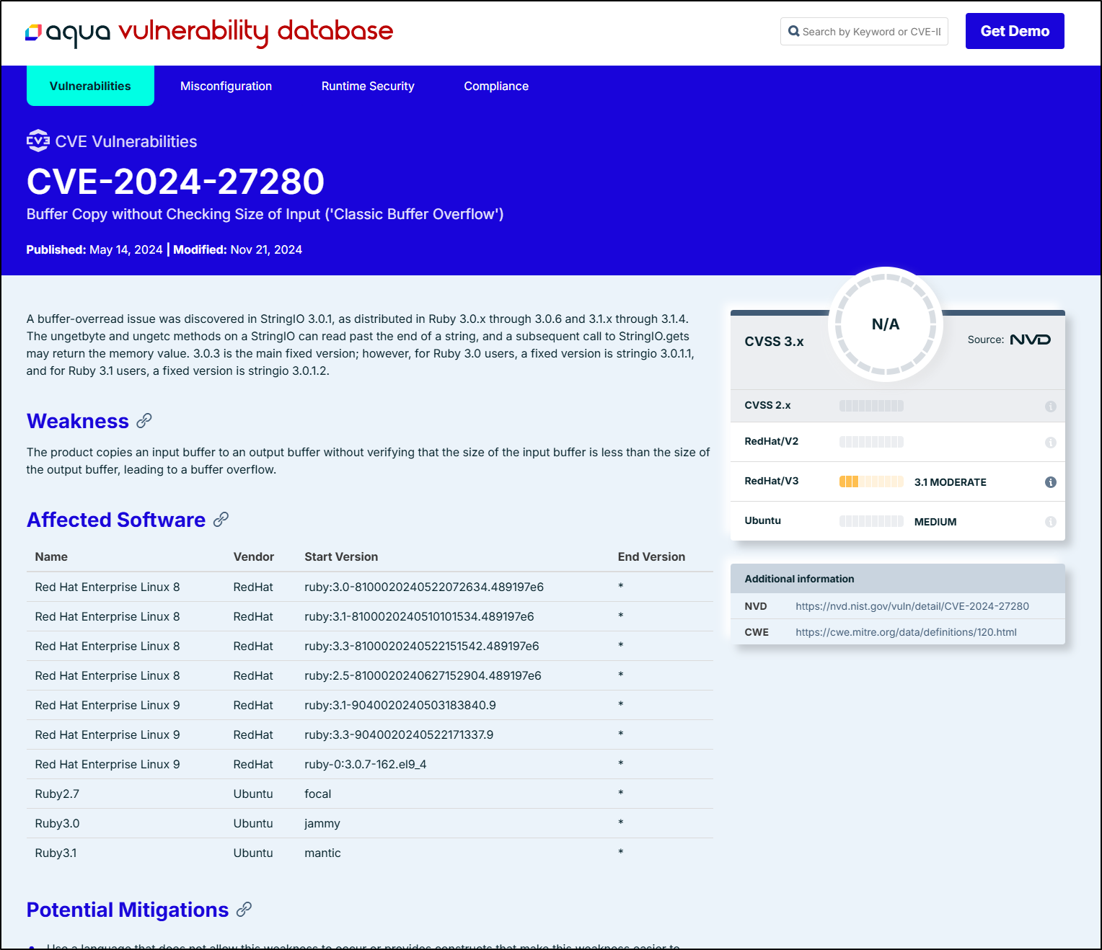1102x950 pixels.
Task: Open the NVD detail URL
Action: (x=912, y=606)
